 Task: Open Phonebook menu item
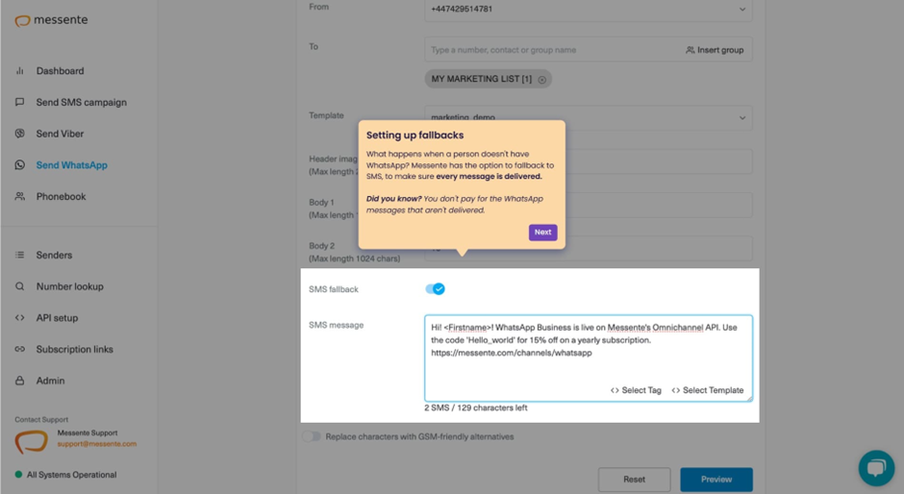[62, 197]
